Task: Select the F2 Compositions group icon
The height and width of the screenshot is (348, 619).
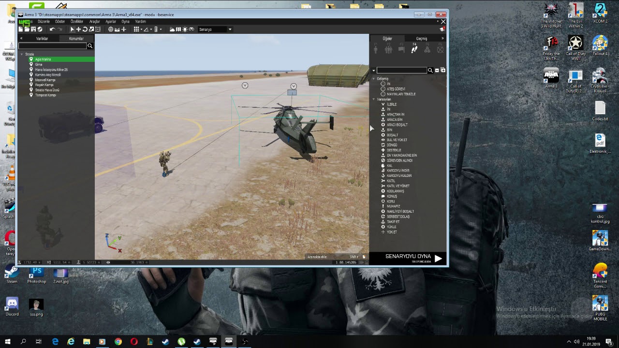Action: tap(388, 49)
